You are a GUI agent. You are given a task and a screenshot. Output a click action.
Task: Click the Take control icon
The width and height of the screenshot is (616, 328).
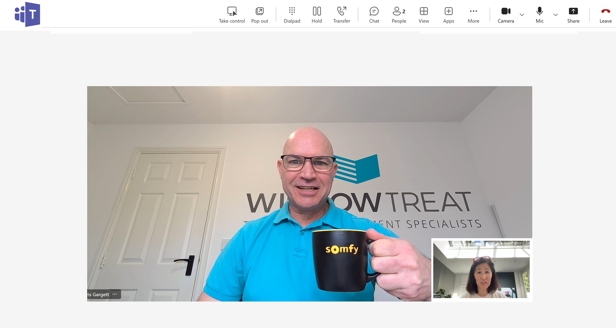232,12
